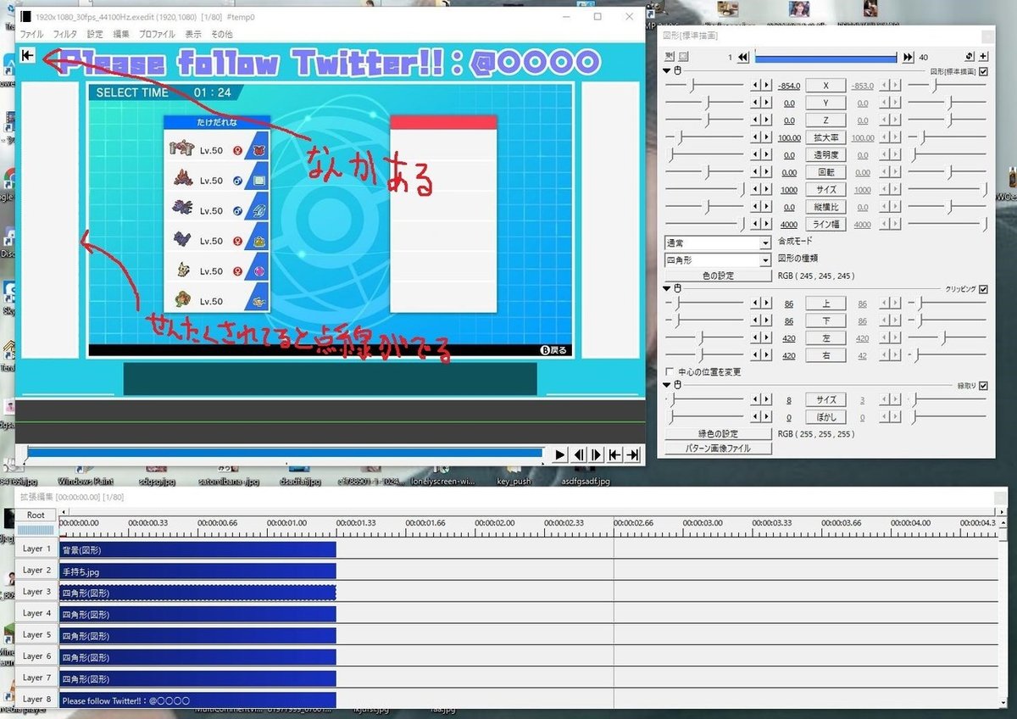Click the 回転 parameter button
The height and width of the screenshot is (719, 1017).
[826, 172]
